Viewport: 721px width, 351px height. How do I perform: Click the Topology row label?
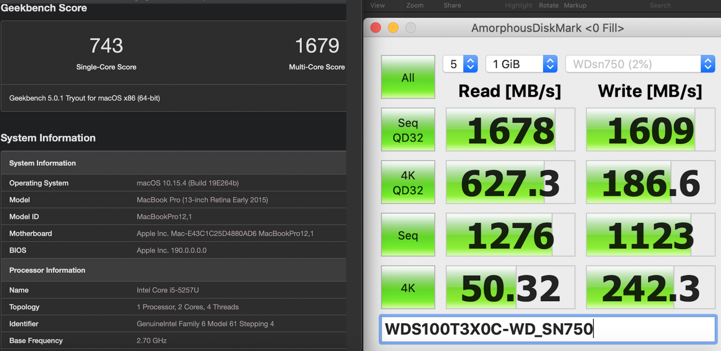[x=24, y=307]
